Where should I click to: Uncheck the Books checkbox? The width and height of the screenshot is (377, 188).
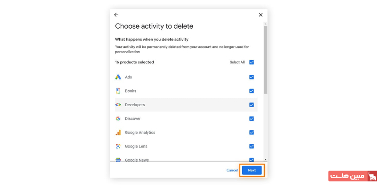click(252, 91)
